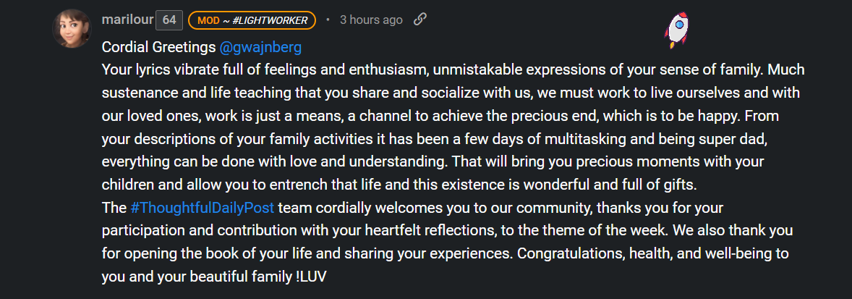
Task: Copy comment permalink via chain-link icon
Action: tap(419, 20)
